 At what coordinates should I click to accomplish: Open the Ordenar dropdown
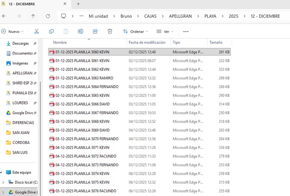[x=136, y=31]
